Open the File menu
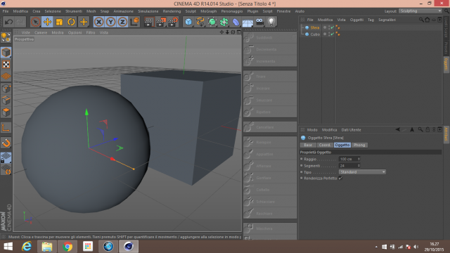The width and height of the screenshot is (450, 253). (6, 11)
